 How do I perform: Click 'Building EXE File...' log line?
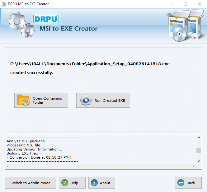[23, 153]
